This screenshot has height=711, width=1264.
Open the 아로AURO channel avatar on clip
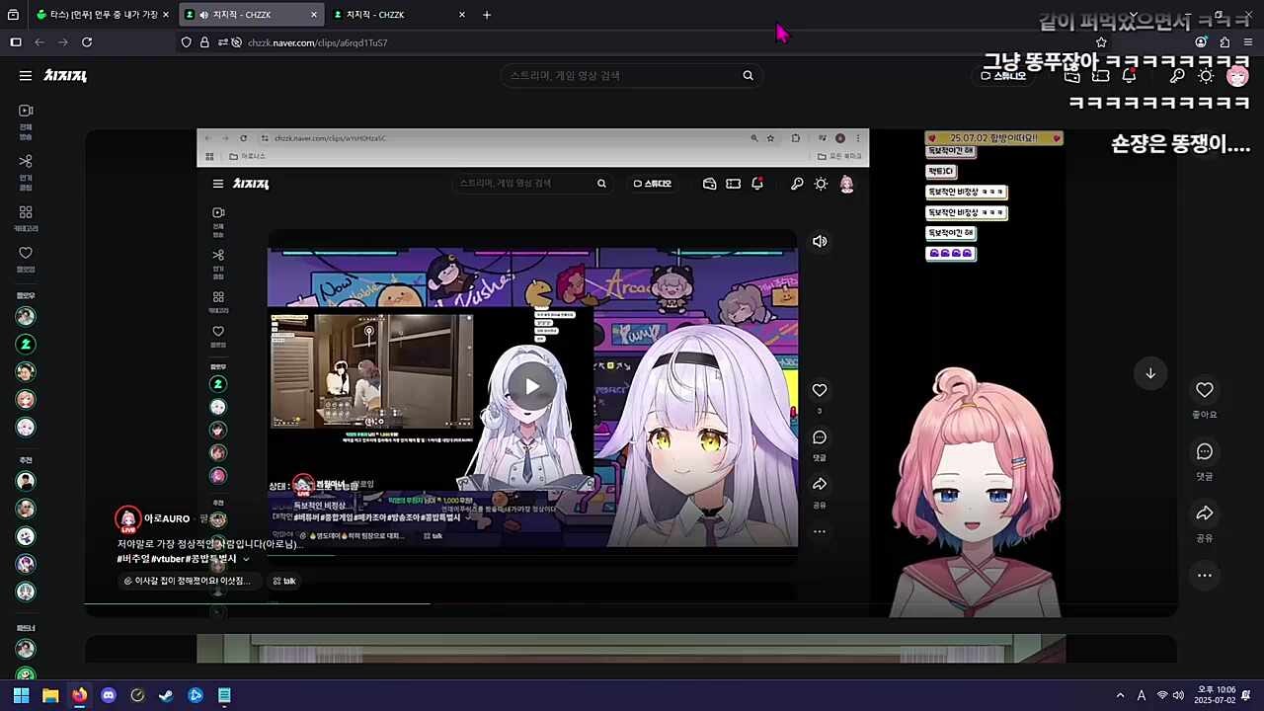[127, 519]
